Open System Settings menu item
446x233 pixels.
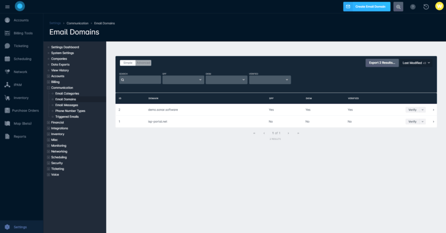(62, 53)
